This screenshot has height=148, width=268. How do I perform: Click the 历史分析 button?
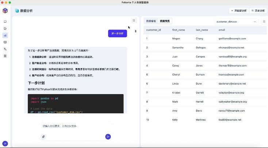click(x=258, y=11)
